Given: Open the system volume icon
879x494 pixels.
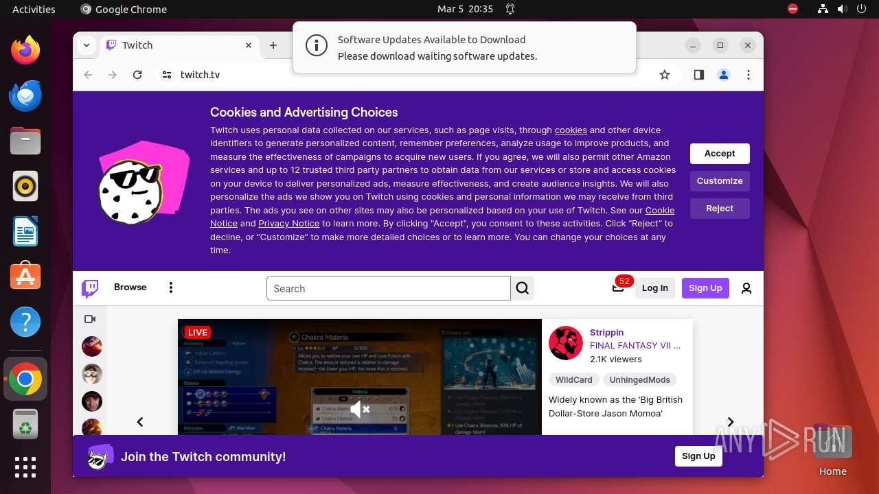Looking at the screenshot, I should click(843, 9).
